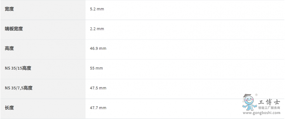Click the 47.5 mm value
285x119 pixels.
[98, 88]
